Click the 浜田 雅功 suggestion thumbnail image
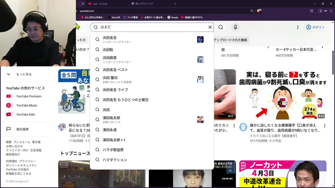 tap(200, 80)
